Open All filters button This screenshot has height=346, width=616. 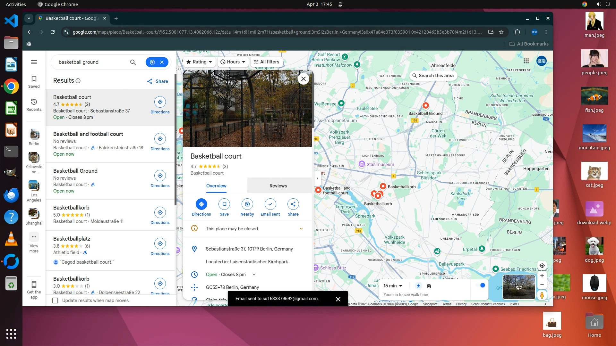click(x=266, y=62)
